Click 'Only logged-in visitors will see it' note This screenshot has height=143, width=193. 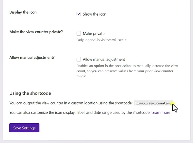coord(102,40)
